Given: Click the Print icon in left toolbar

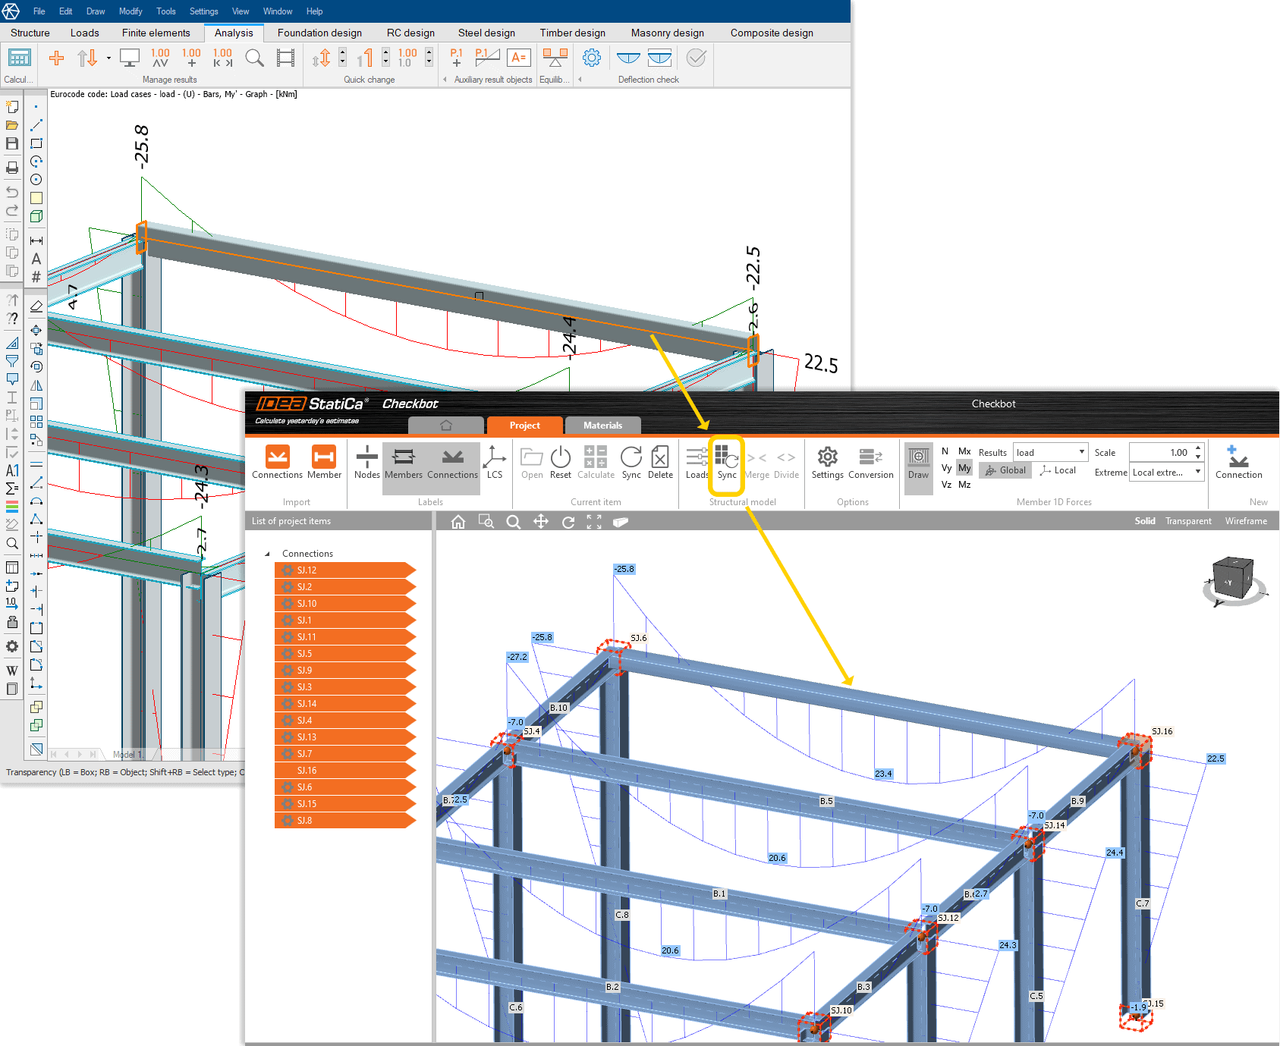Looking at the screenshot, I should (x=12, y=168).
